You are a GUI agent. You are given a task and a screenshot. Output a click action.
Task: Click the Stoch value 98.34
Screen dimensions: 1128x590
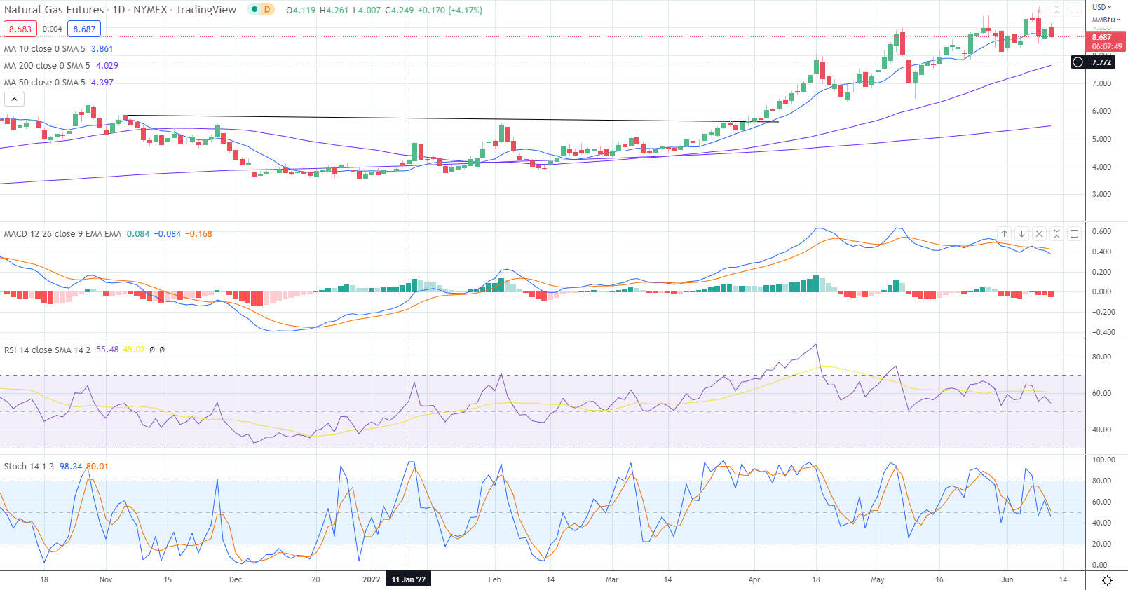[x=71, y=467]
